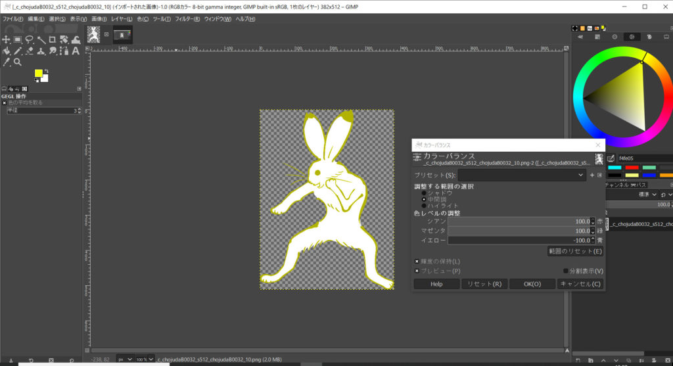Click the radius value stepper arrows

79,110
